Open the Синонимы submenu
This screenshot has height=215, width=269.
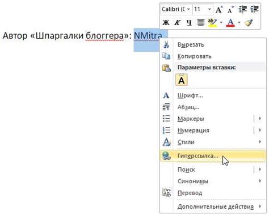213,181
